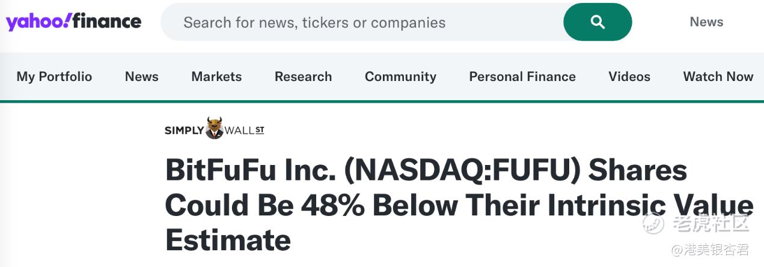This screenshot has height=267, width=764.
Task: Open the My Portfolio tab
Action: click(x=54, y=77)
